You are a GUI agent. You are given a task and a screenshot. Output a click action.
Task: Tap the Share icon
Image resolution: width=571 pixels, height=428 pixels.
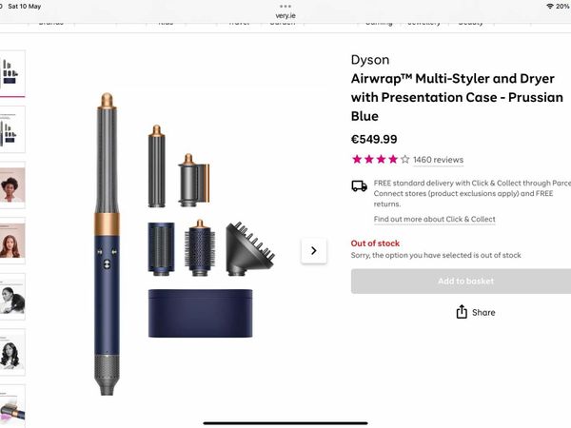pyautogui.click(x=462, y=312)
